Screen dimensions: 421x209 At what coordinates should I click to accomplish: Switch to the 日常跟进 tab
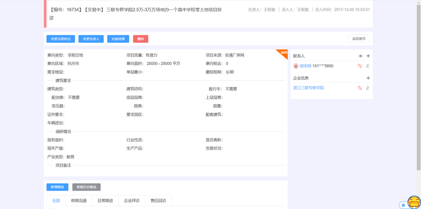point(105,201)
